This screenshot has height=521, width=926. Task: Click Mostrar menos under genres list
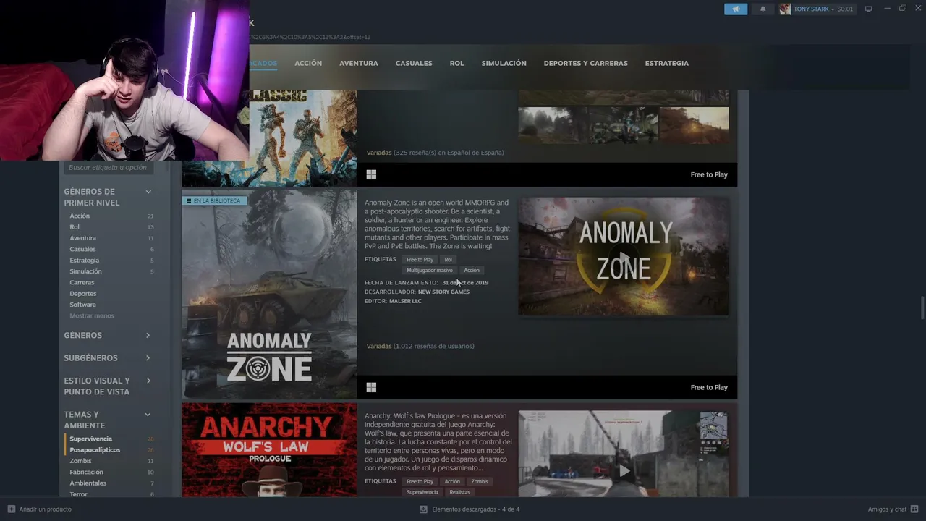pos(92,316)
